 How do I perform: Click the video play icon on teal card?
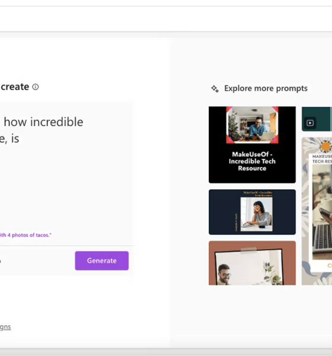point(310,123)
